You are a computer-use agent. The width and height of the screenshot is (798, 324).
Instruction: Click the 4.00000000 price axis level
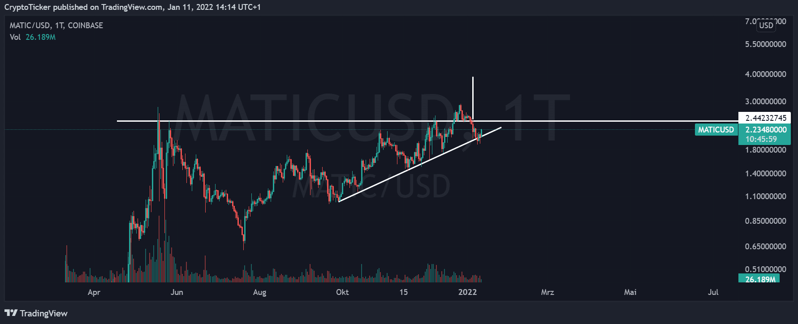point(765,74)
